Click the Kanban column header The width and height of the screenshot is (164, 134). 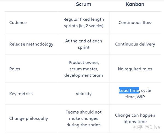[x=135, y=4]
